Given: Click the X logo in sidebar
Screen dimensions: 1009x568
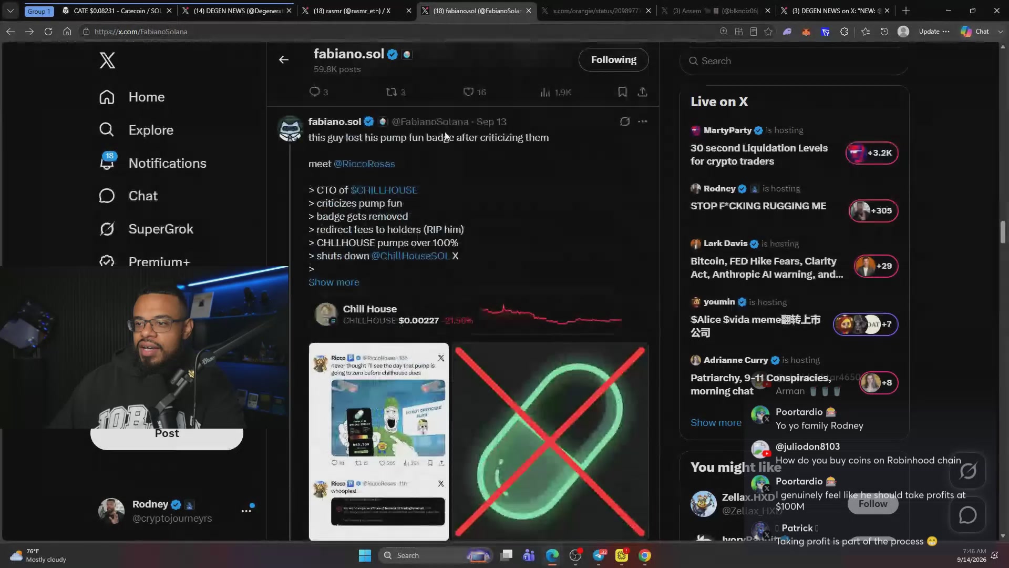Looking at the screenshot, I should (x=107, y=60).
